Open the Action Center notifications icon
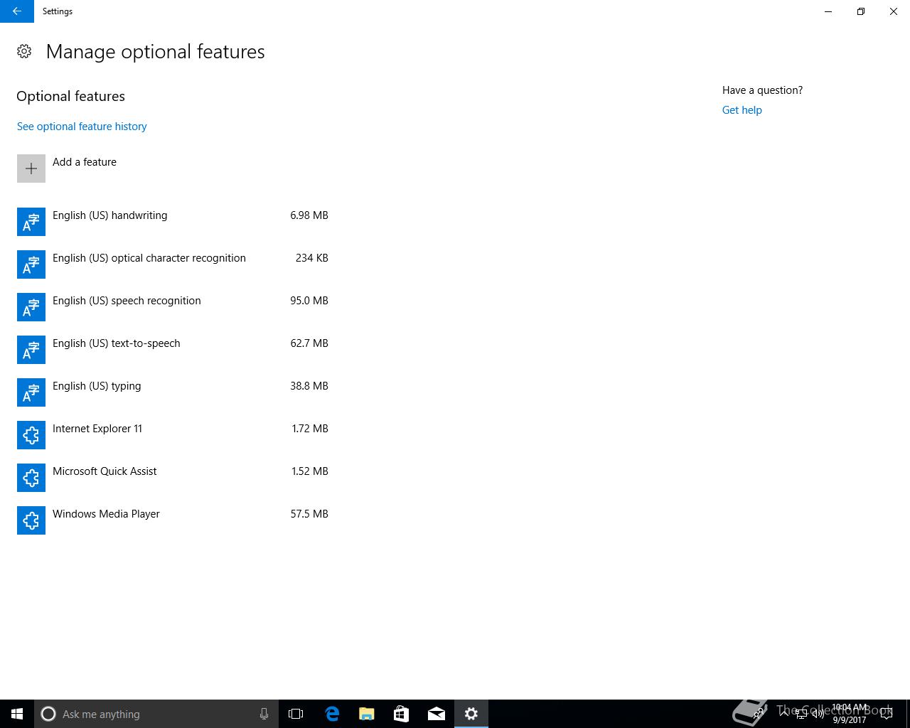The width and height of the screenshot is (910, 728). [887, 714]
